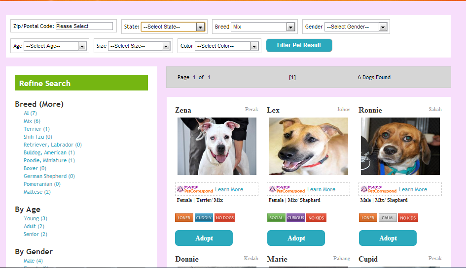Filter by gender Male (4)
466x268 pixels.
pyautogui.click(x=34, y=261)
